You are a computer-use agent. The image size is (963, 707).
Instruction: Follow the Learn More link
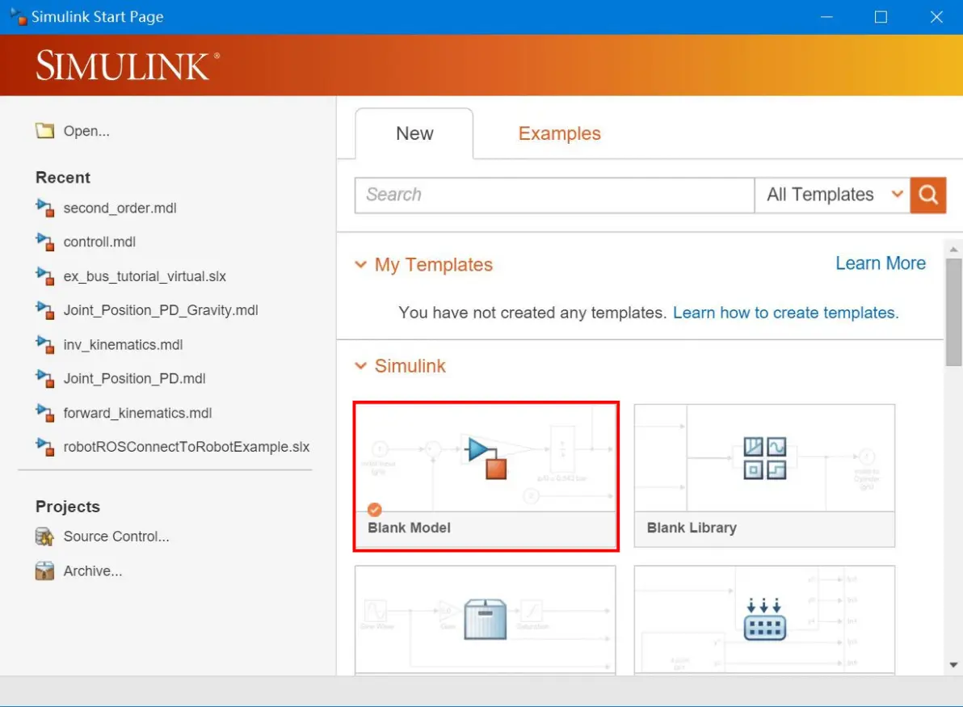pos(880,263)
